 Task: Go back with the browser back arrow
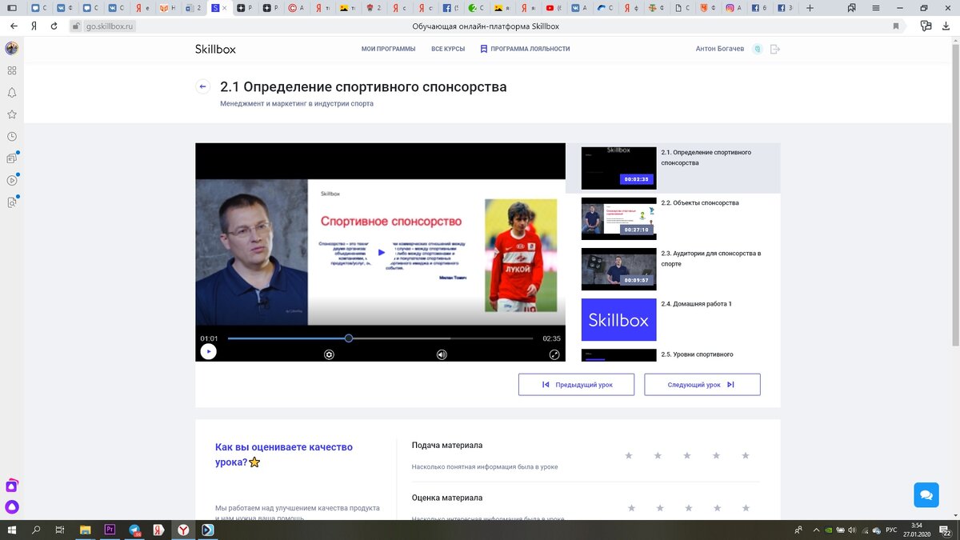point(14,26)
